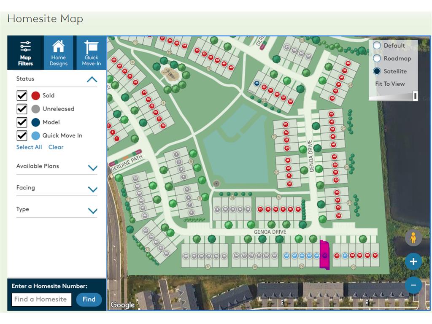Click sold homesite 24 marker
The width and height of the screenshot is (432, 324).
(287, 148)
